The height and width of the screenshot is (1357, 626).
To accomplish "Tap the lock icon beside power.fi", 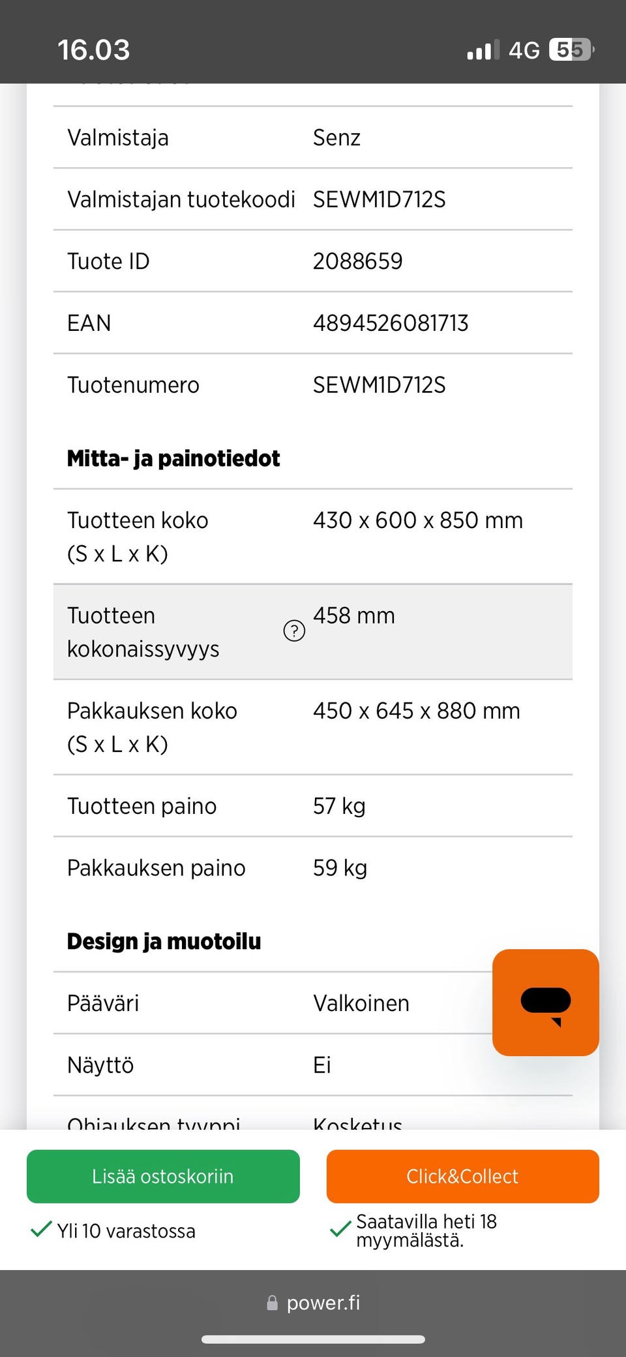I will click(x=273, y=1303).
